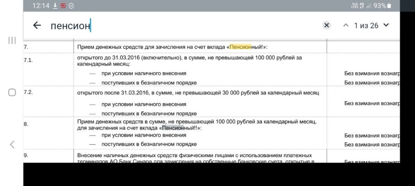Tap row number '8.' cell
The height and width of the screenshot is (186, 415).
[26, 124]
